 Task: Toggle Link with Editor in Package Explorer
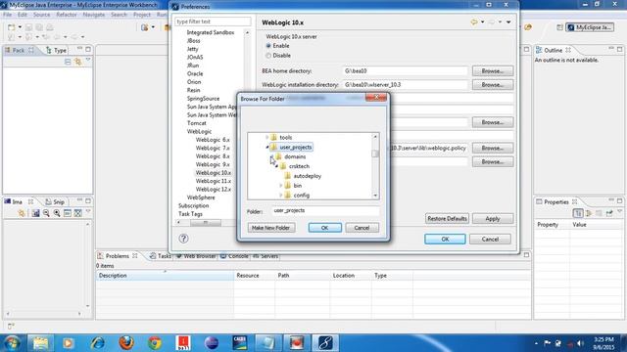coord(77,62)
